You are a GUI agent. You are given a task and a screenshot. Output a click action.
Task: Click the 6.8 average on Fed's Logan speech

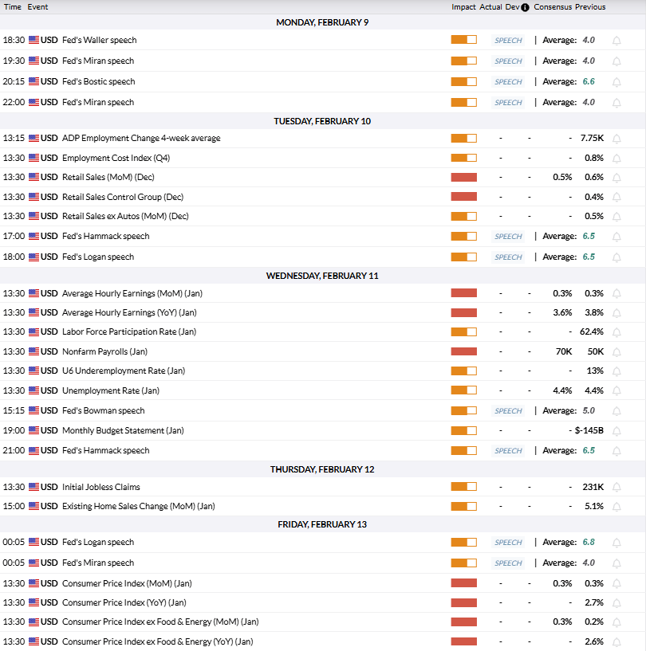tap(589, 543)
